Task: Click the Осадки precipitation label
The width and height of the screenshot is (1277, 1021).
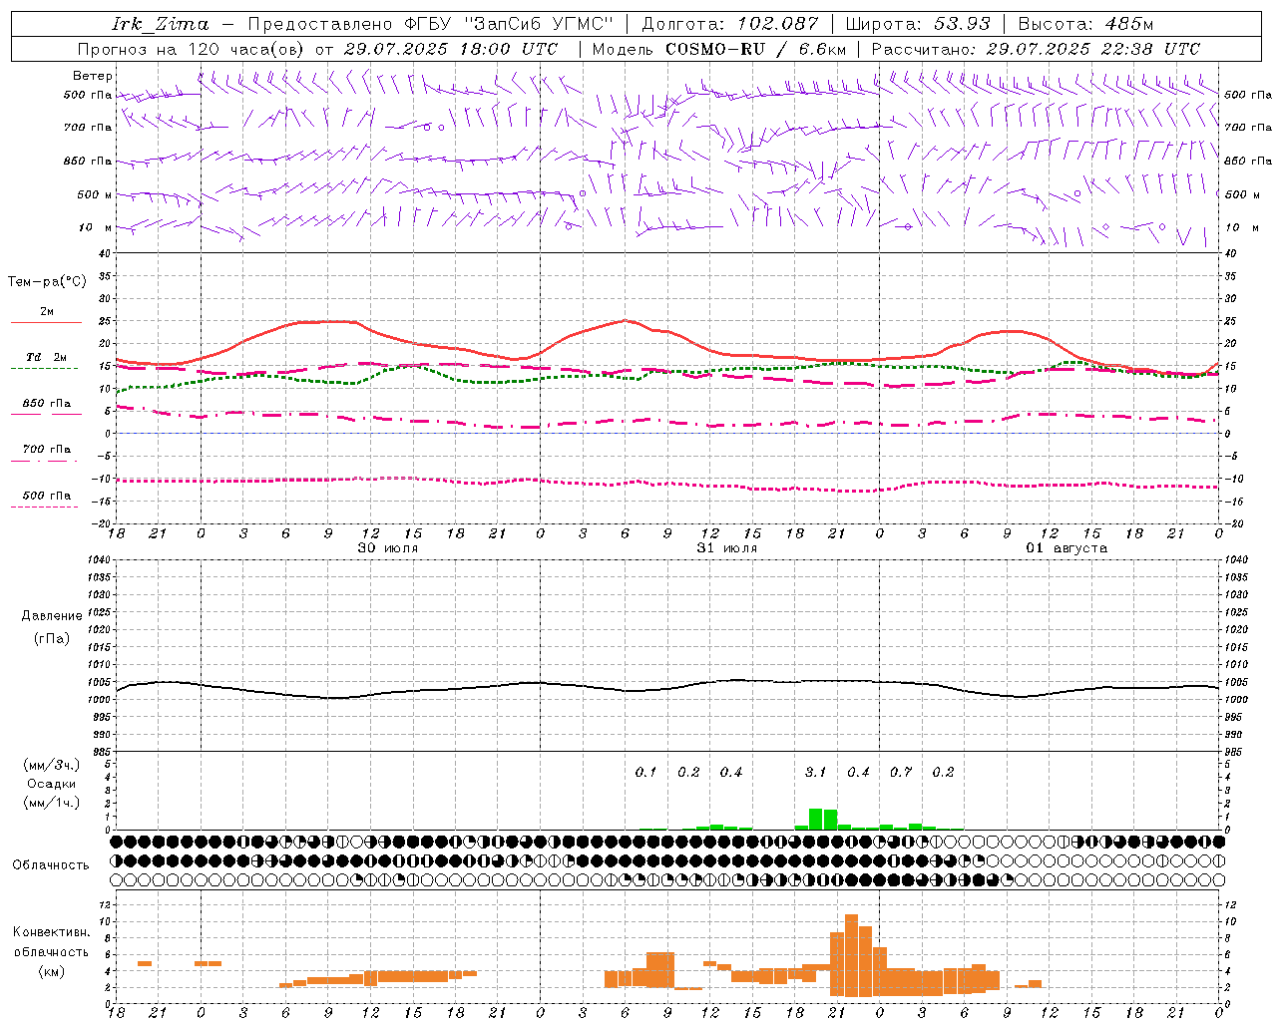Action: (52, 784)
